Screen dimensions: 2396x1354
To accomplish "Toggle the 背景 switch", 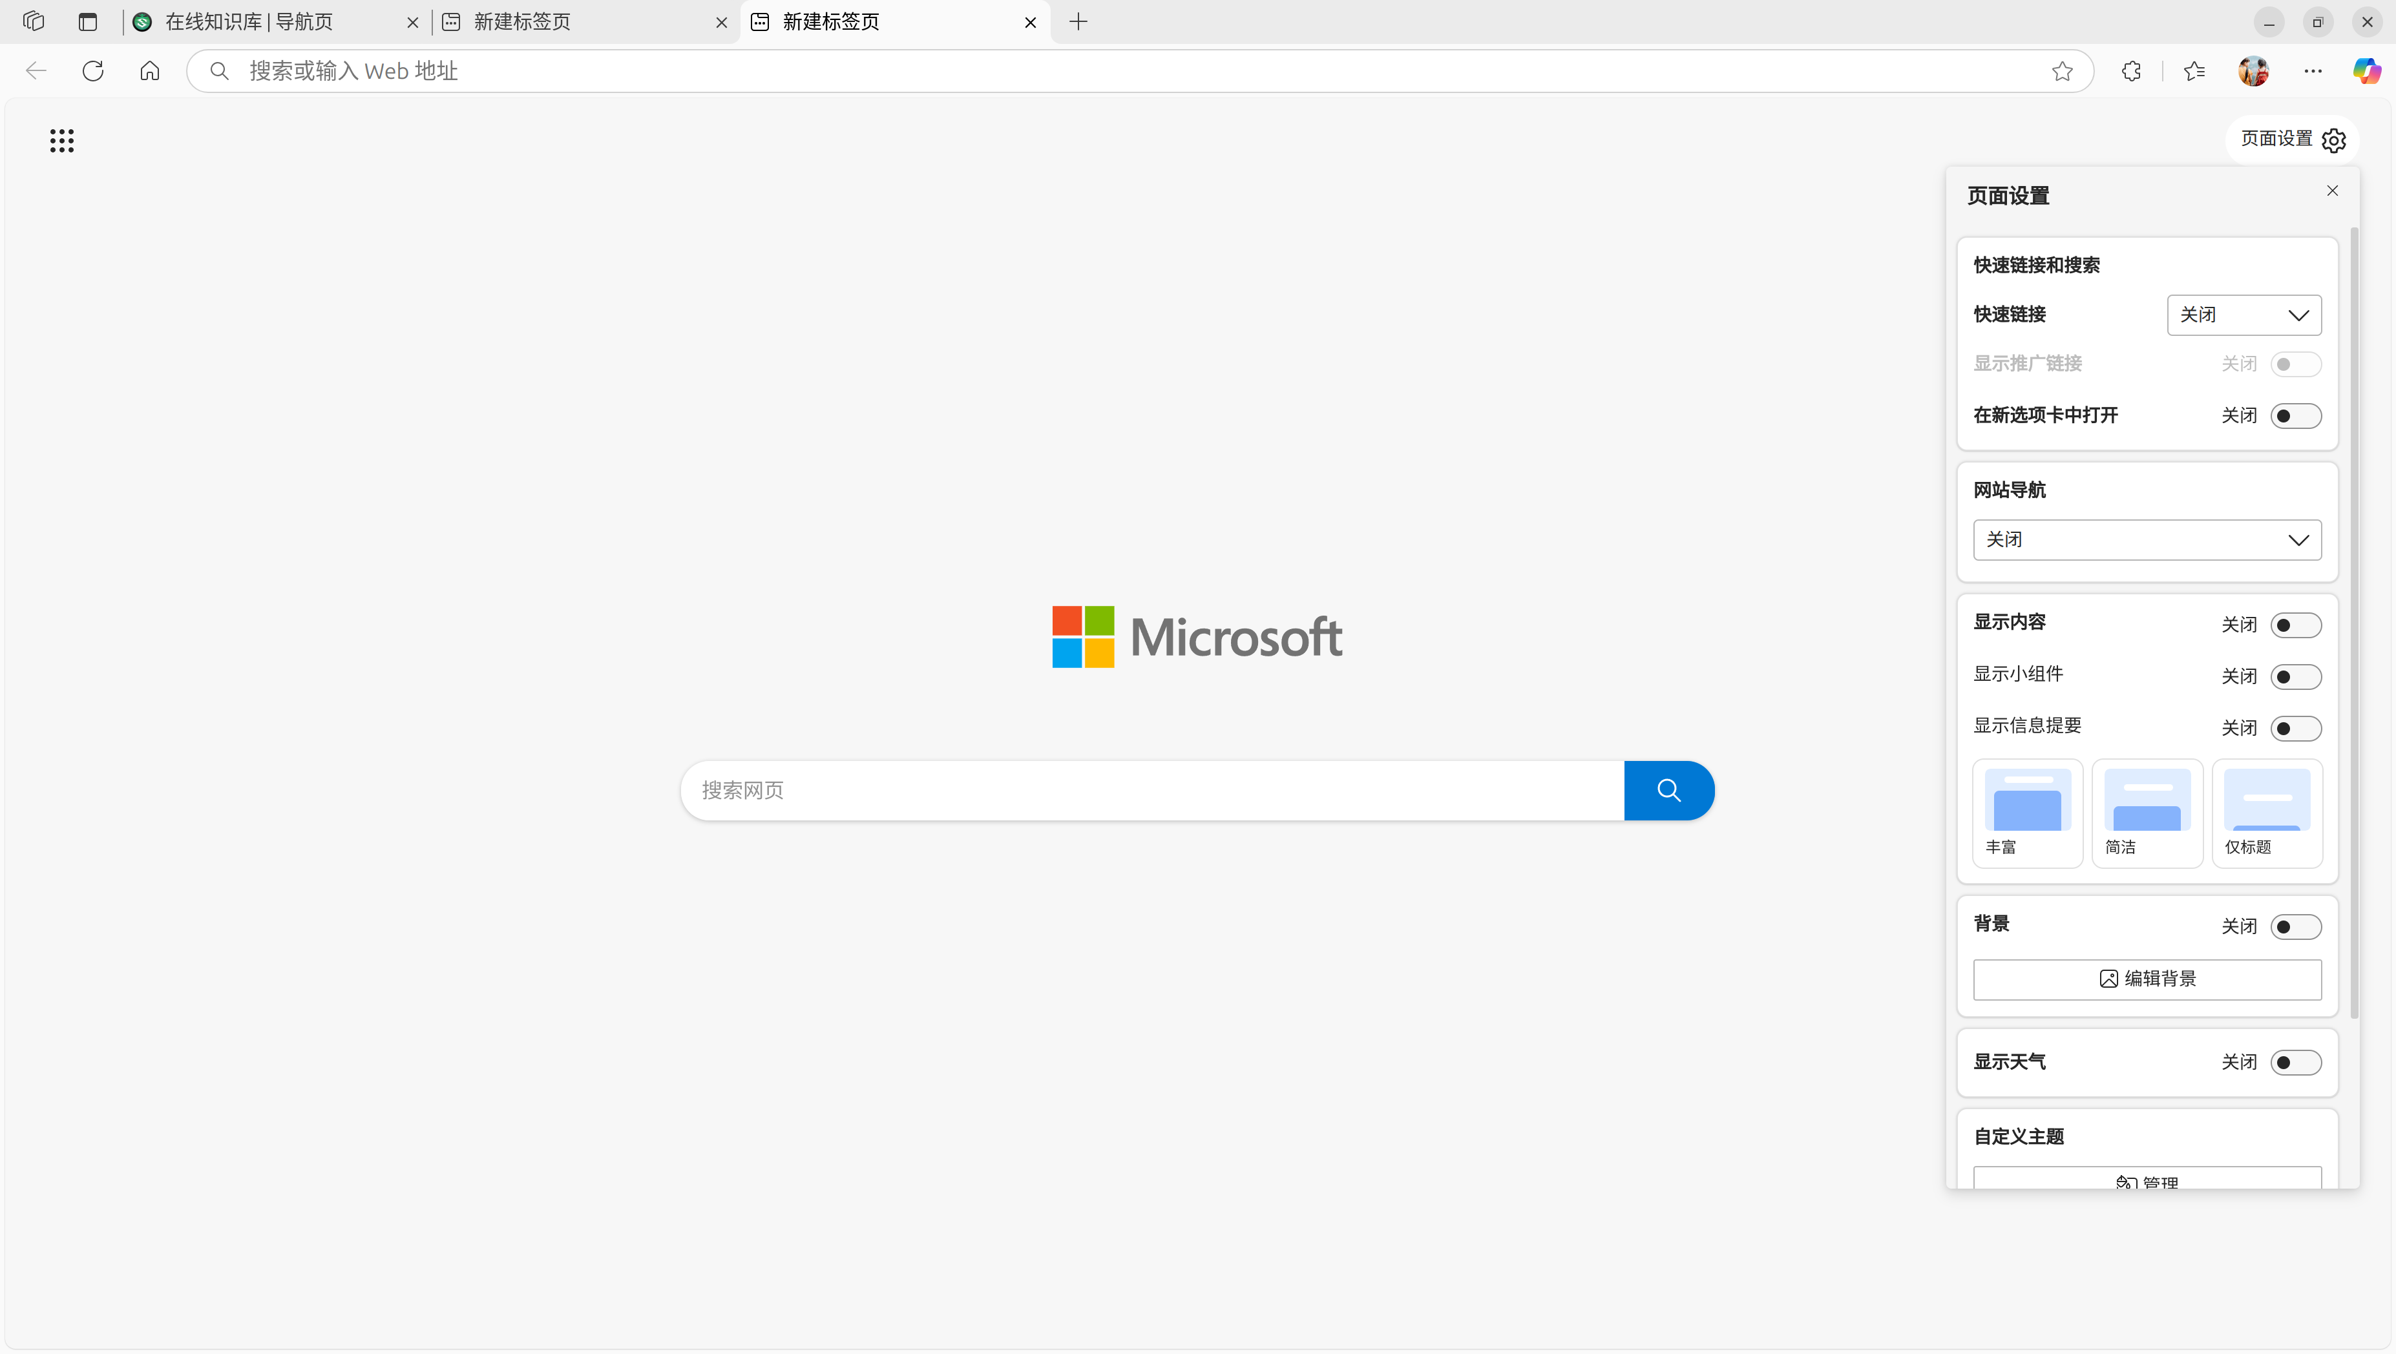I will [x=2296, y=927].
